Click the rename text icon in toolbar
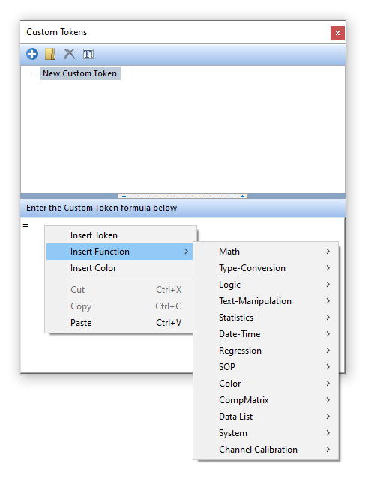Screen dimensions: 371x484 tap(88, 54)
